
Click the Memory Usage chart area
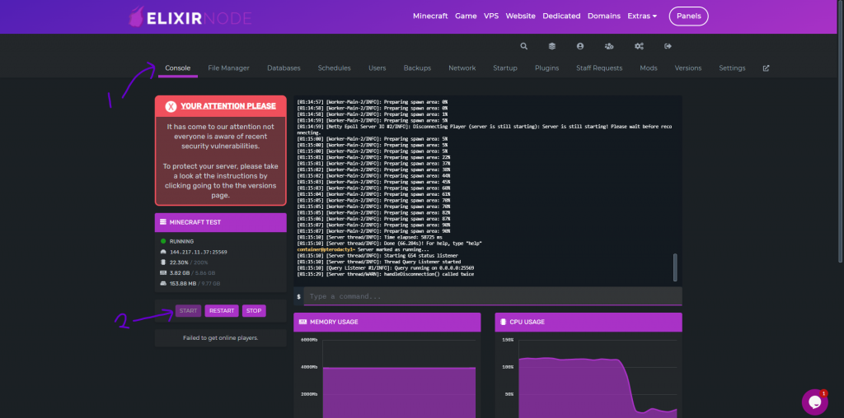coord(387,374)
